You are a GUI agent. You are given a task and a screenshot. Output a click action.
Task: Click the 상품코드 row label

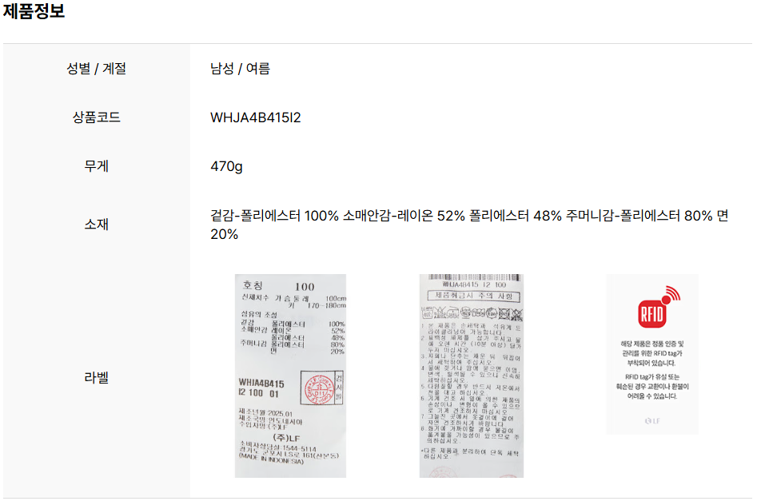[x=96, y=117]
